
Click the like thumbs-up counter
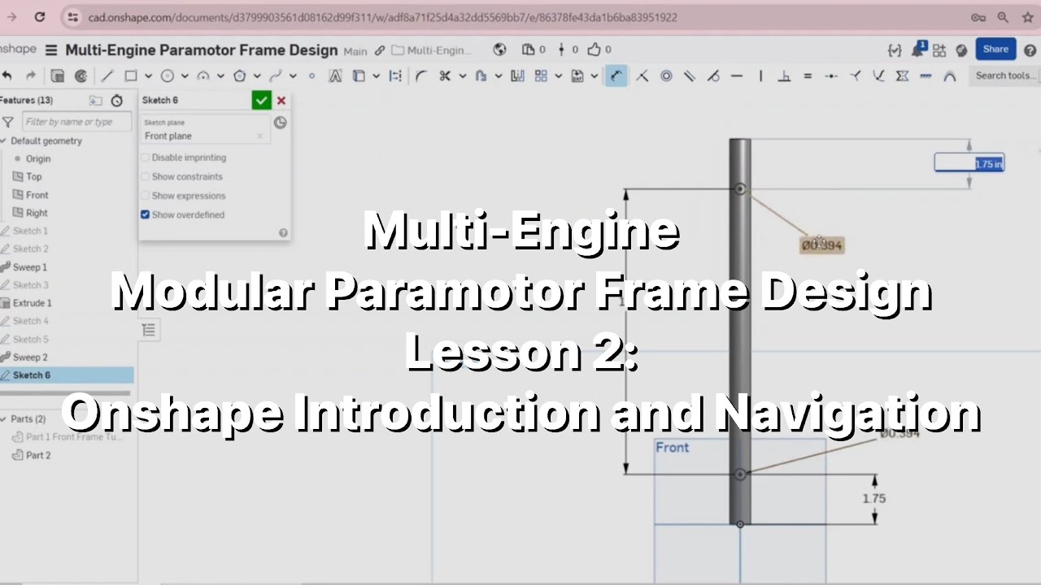click(599, 50)
